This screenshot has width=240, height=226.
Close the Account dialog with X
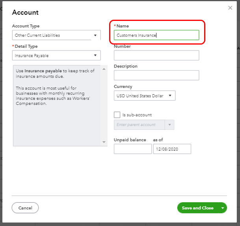[x=230, y=7]
